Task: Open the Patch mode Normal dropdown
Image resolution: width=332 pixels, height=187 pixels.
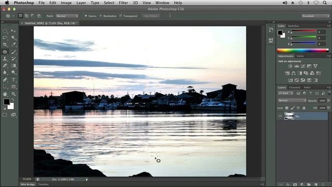Action: [67, 16]
